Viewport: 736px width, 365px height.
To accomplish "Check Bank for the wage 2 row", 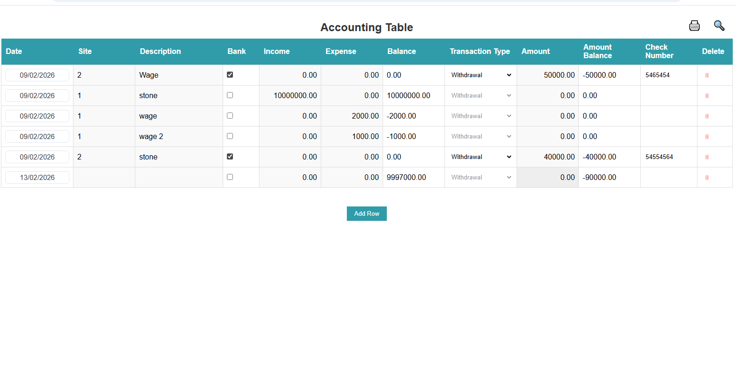I will pos(230,136).
